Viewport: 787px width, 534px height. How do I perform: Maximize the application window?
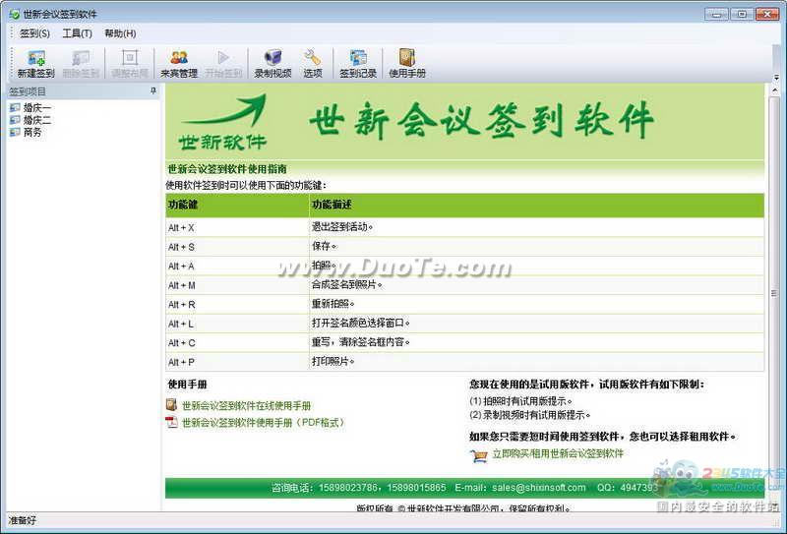[x=742, y=14]
